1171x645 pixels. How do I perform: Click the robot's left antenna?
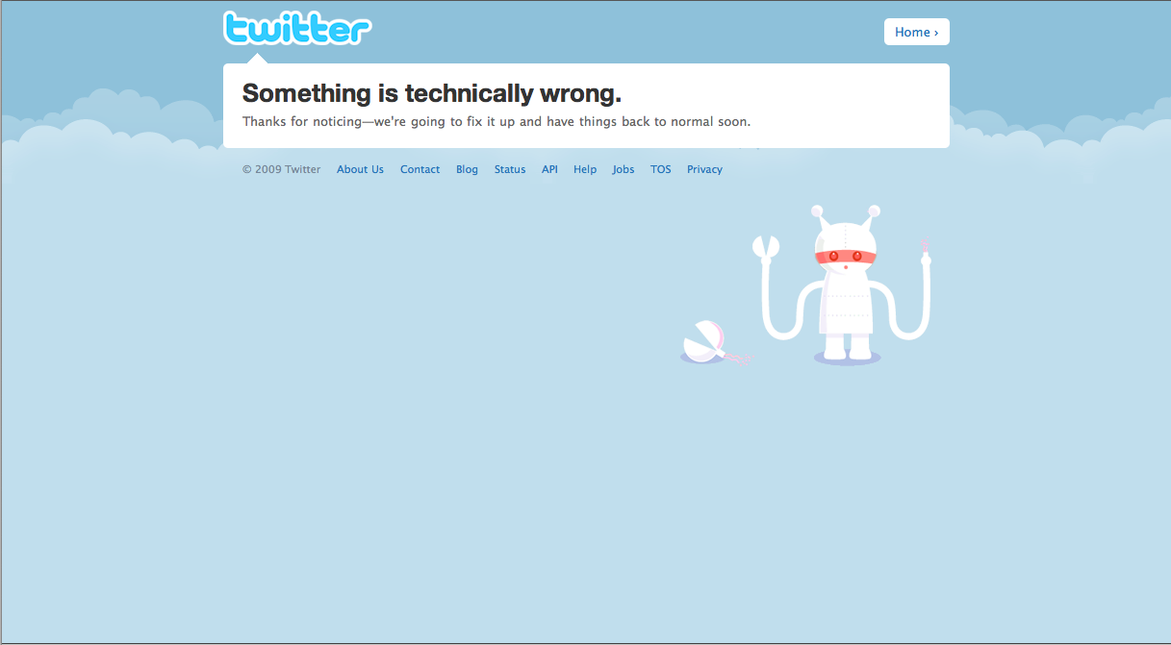click(820, 215)
